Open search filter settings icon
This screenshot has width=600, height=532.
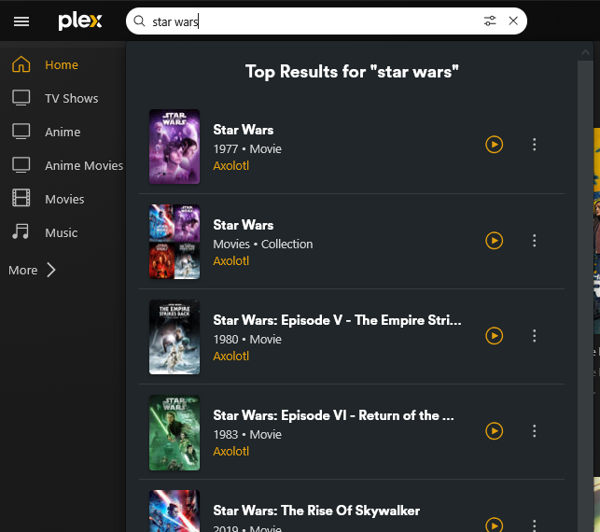(491, 21)
